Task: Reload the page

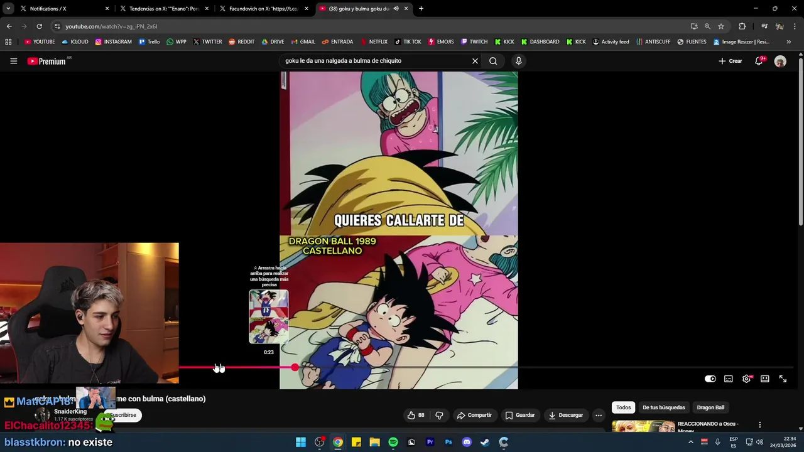Action: click(39, 26)
